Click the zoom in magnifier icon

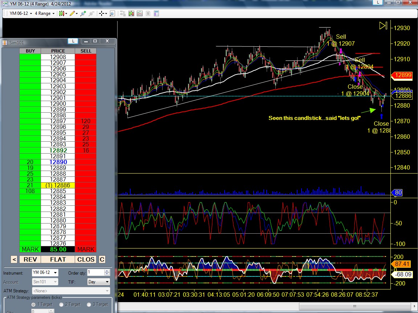tap(83, 13)
